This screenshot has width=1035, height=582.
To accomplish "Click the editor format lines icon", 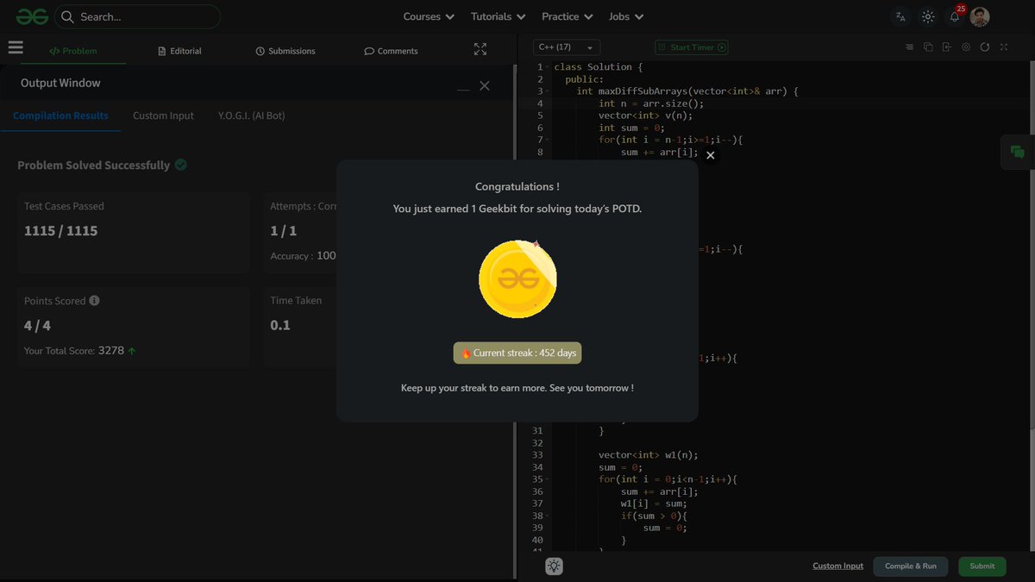I will coord(909,47).
